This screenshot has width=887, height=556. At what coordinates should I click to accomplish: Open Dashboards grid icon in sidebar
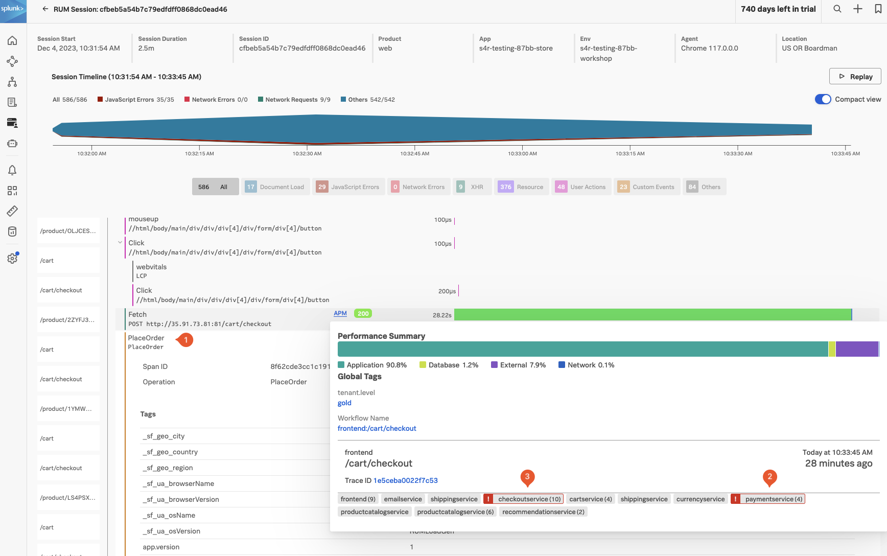click(13, 191)
